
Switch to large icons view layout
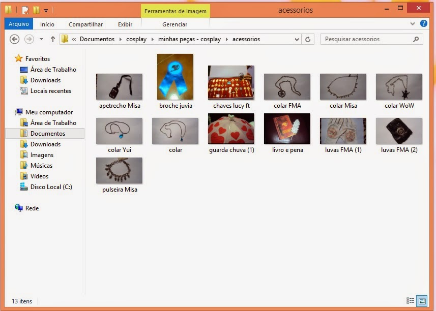click(421, 301)
